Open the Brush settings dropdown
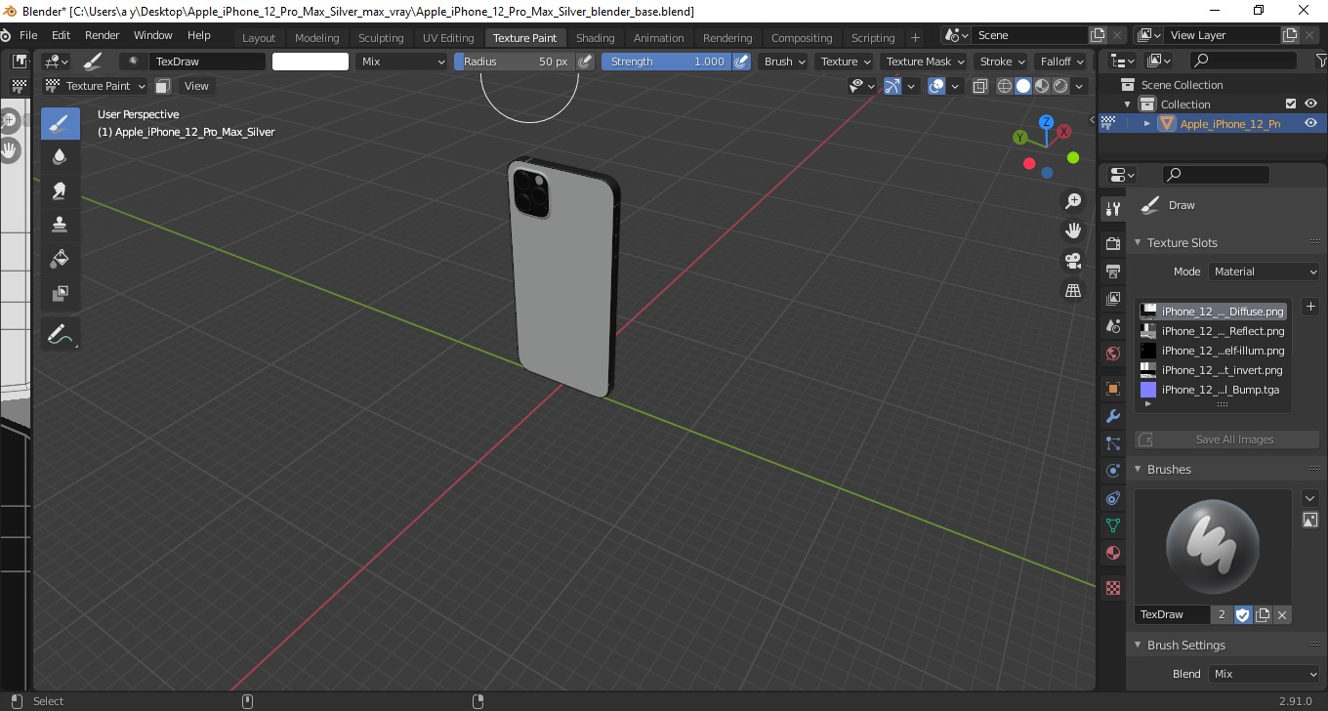The height and width of the screenshot is (711, 1328). 784,62
